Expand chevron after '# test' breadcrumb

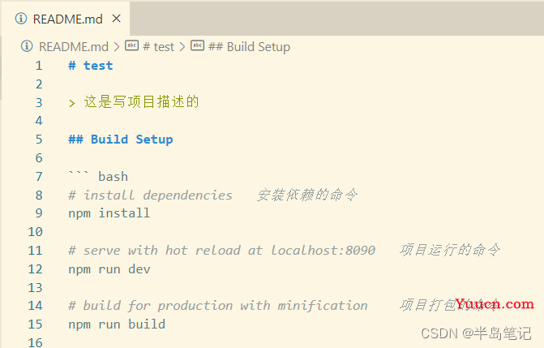[x=182, y=46]
